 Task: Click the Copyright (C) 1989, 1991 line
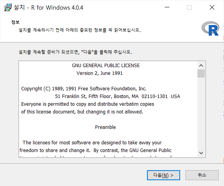[84, 89]
